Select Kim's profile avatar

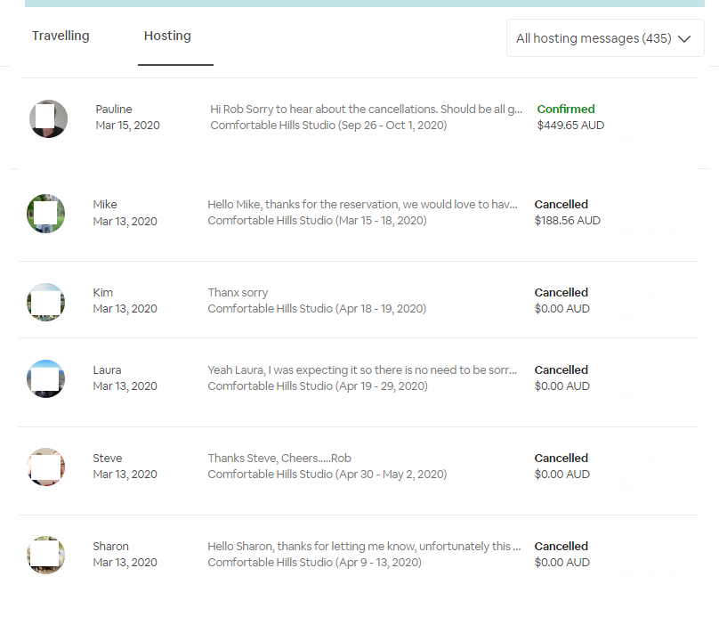tap(45, 302)
